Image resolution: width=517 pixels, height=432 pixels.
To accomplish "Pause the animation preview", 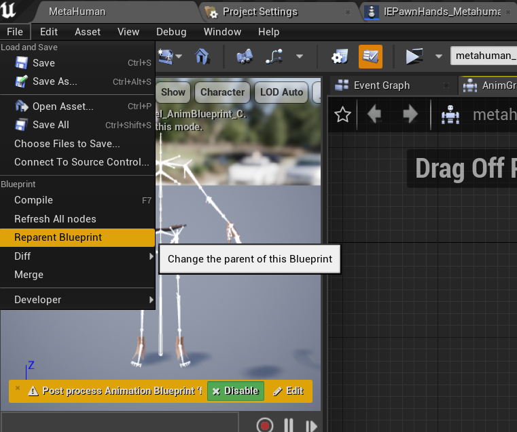I will click(289, 425).
